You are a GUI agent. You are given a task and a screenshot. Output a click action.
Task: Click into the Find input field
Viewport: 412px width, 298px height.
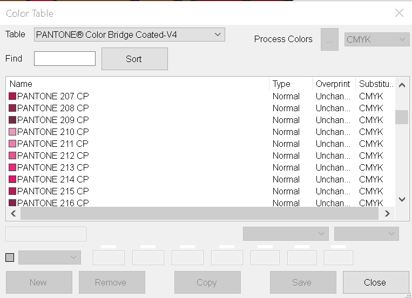[x=65, y=59]
